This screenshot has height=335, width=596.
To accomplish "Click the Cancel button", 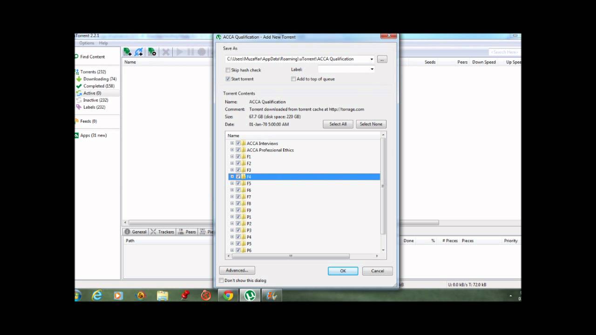I will tap(378, 271).
